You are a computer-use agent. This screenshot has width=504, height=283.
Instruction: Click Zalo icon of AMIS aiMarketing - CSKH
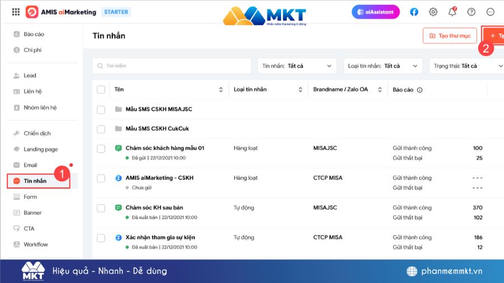(118, 178)
